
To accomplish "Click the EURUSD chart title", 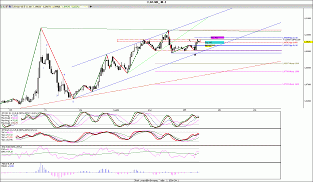I will (x=156, y=2).
